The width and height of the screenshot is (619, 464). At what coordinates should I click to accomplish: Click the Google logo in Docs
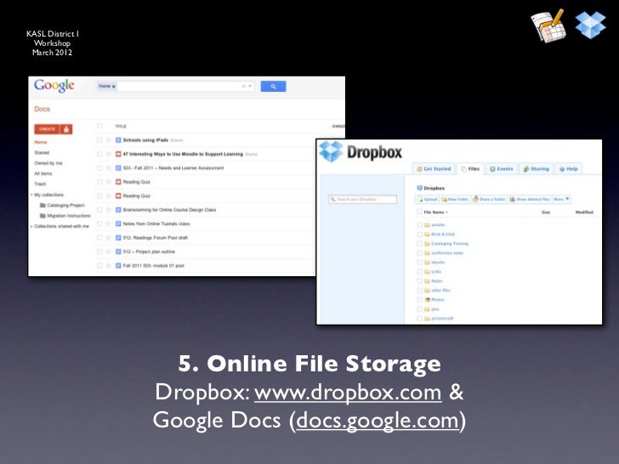(x=54, y=86)
